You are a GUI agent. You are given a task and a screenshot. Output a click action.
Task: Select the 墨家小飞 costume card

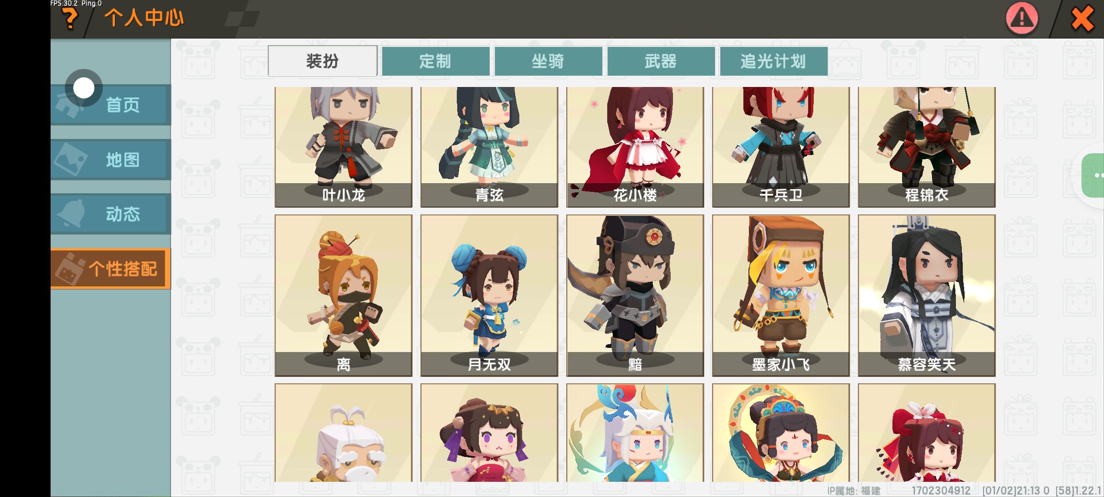(x=781, y=295)
